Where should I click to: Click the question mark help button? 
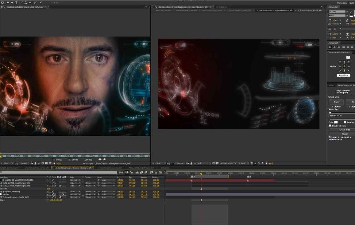point(348,57)
